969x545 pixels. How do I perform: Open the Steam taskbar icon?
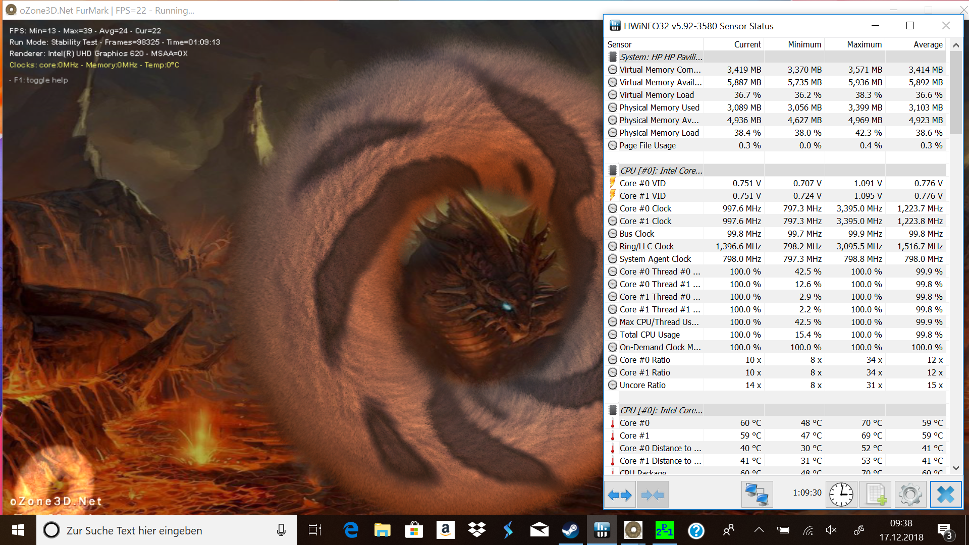[570, 530]
